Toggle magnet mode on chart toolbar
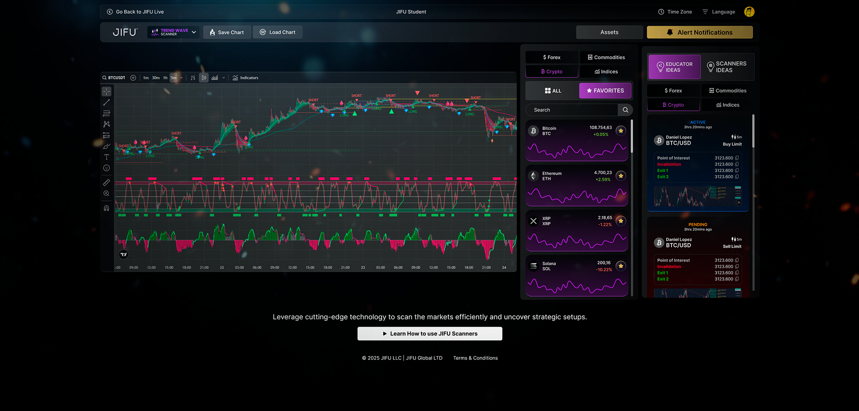This screenshot has width=859, height=411. click(106, 208)
